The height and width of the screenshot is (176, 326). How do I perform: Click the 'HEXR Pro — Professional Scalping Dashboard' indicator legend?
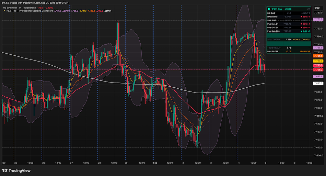(30, 11)
